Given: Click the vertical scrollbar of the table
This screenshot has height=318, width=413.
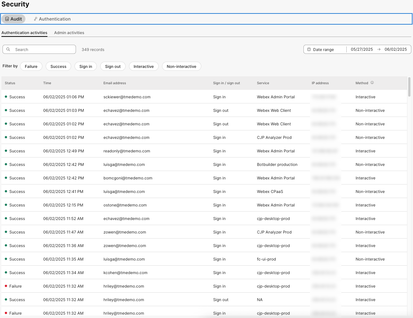Looking at the screenshot, I should [x=409, y=87].
